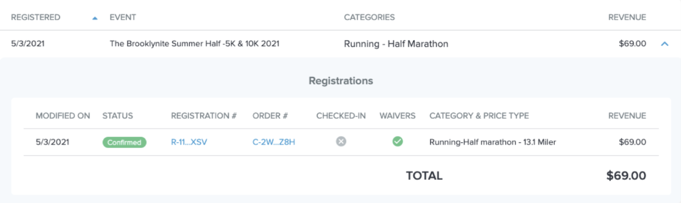681x203 pixels.
Task: Click the Categories column header
Action: [x=369, y=18]
